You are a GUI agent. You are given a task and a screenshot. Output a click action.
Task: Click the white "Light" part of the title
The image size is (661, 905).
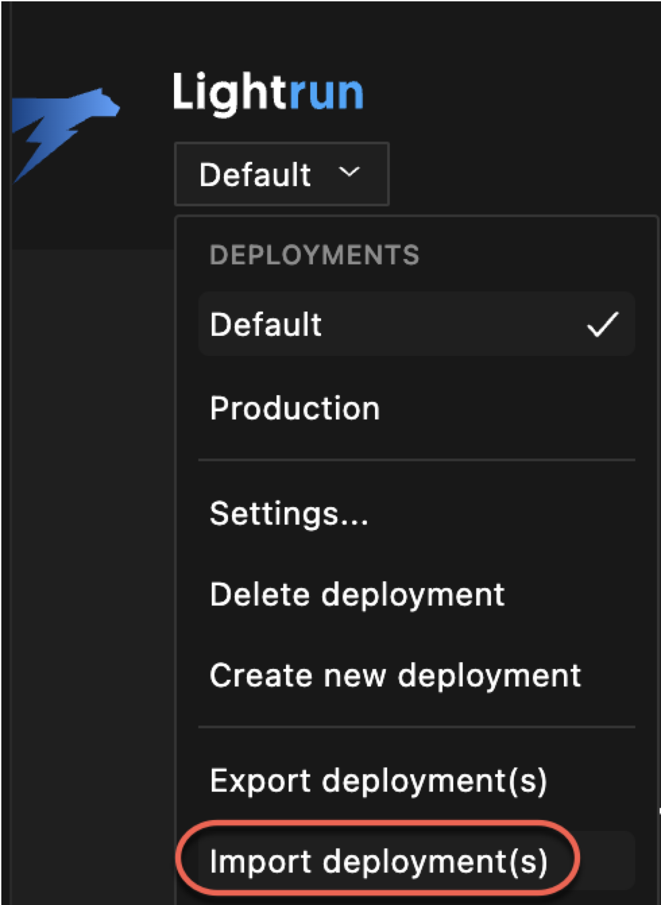(228, 92)
